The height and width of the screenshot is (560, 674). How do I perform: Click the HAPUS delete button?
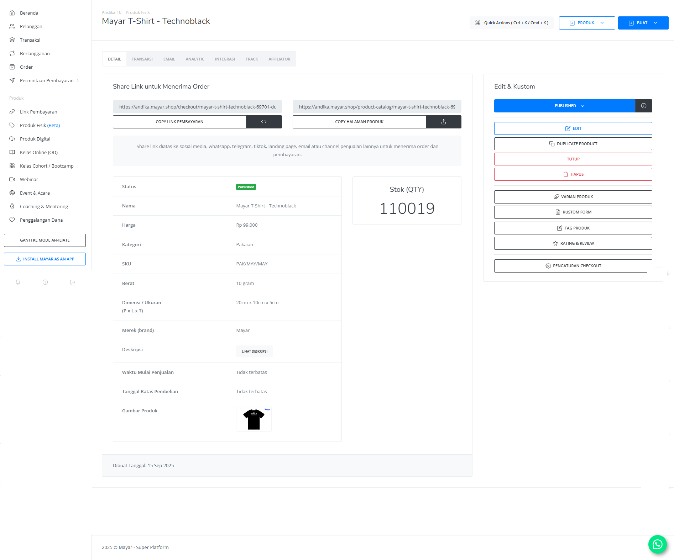[573, 174]
